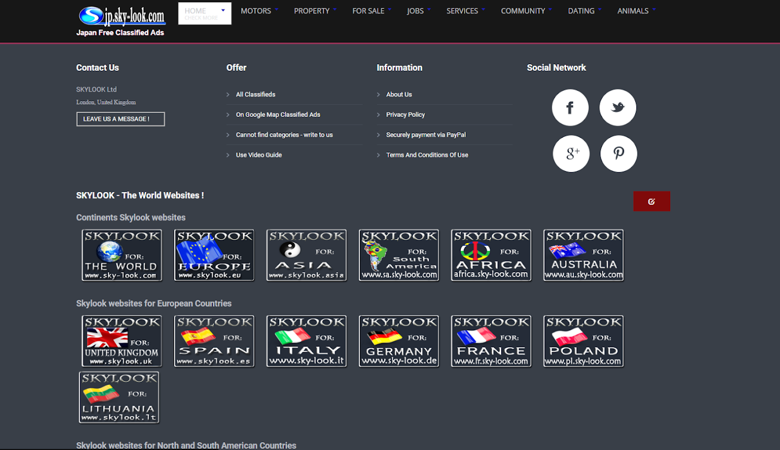Open Cannot find categories - write to us
Viewport: 780px width, 450px height.
(284, 135)
